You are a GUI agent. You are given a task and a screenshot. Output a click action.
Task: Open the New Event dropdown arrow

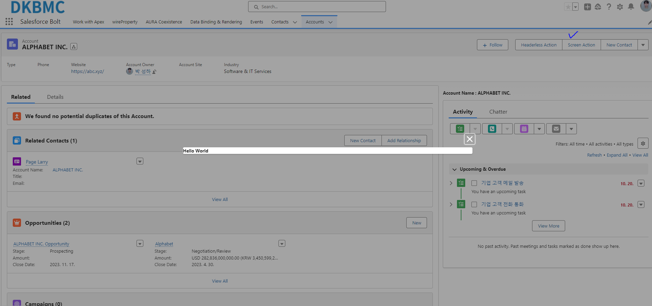pos(539,129)
